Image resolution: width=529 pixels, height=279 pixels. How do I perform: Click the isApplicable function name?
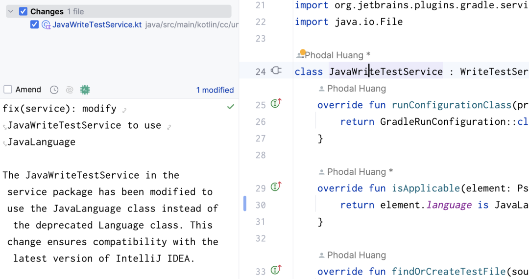pos(426,188)
